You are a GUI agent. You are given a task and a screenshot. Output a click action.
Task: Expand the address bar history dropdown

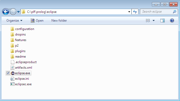(x=129, y=12)
